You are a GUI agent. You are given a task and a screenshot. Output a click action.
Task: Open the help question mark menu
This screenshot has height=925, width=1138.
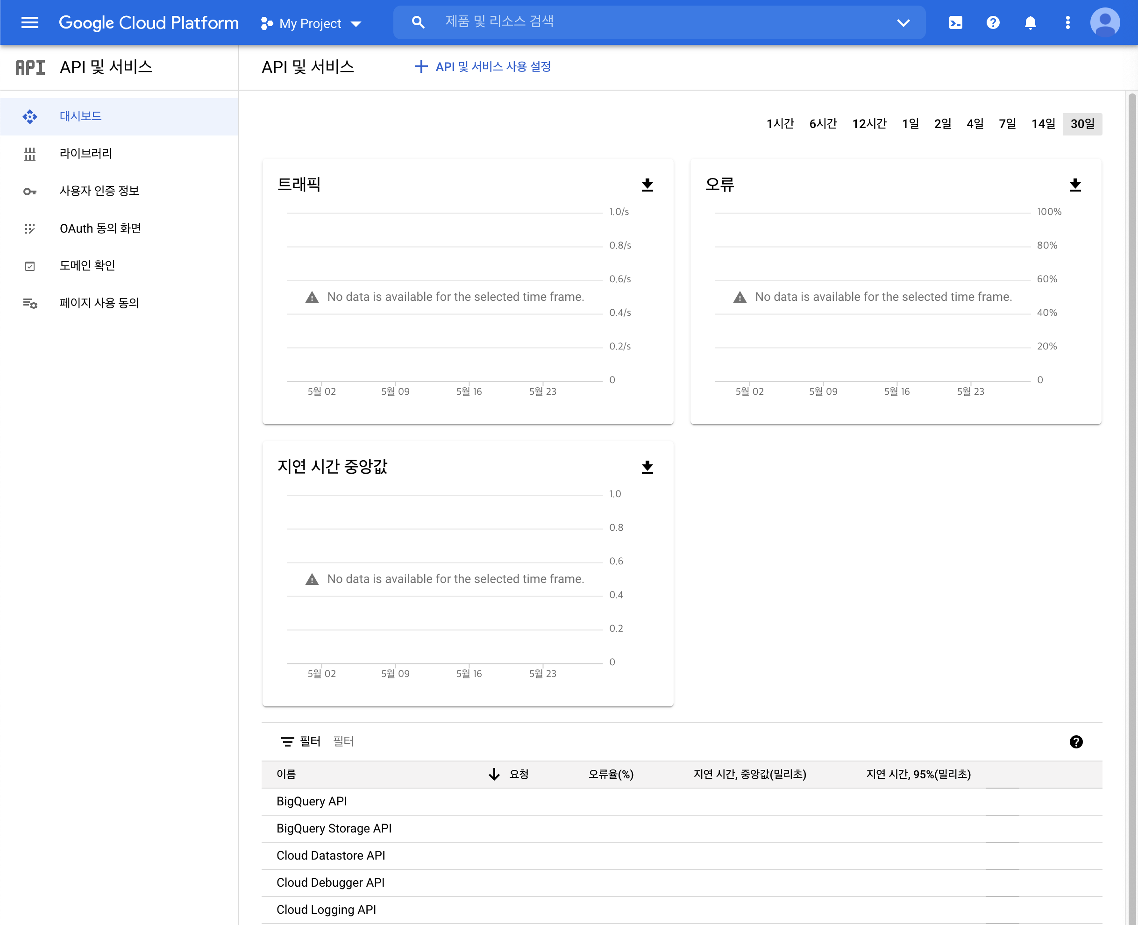(x=993, y=22)
